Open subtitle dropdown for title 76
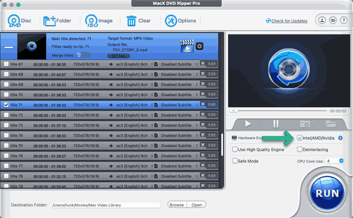 click(197, 156)
